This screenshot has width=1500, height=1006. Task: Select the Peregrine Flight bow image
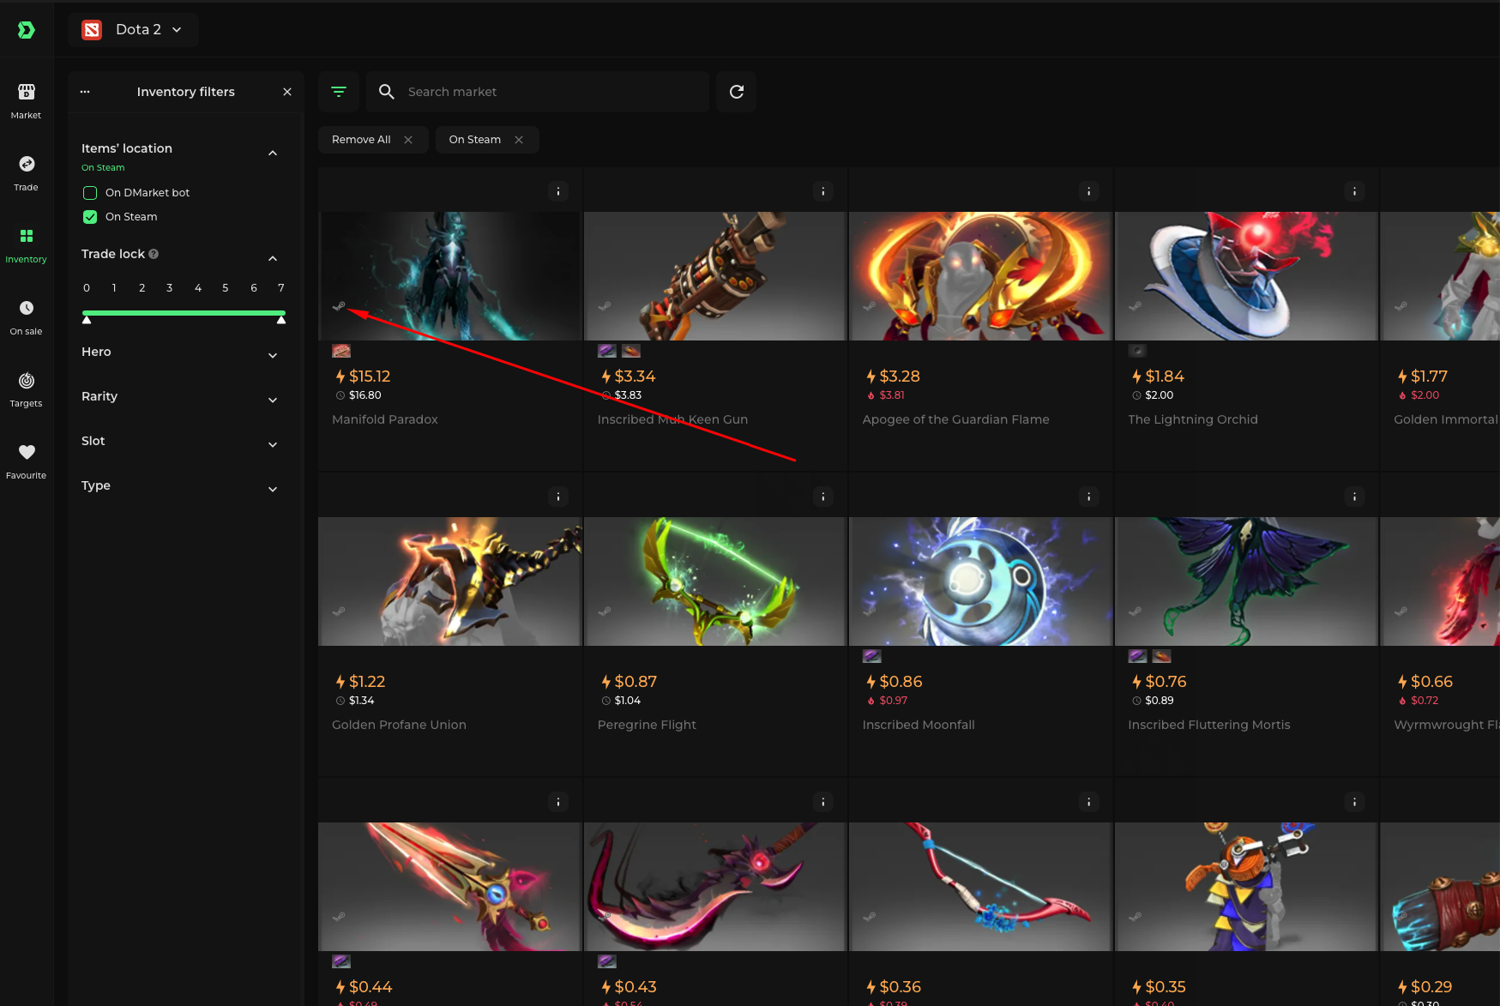pyautogui.click(x=715, y=581)
